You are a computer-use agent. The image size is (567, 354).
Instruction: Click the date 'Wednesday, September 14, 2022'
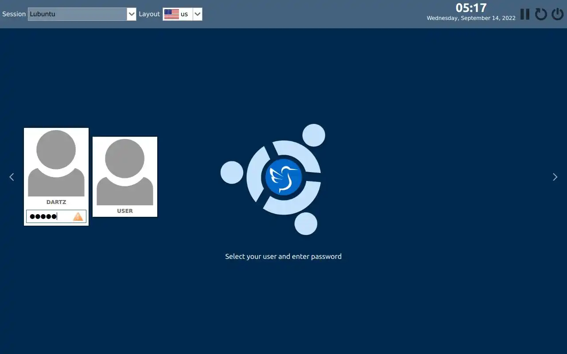471,18
